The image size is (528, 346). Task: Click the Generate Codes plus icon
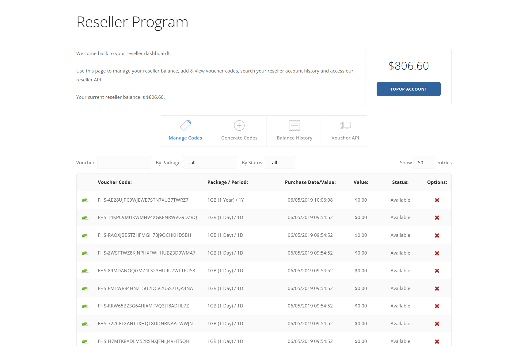point(239,125)
